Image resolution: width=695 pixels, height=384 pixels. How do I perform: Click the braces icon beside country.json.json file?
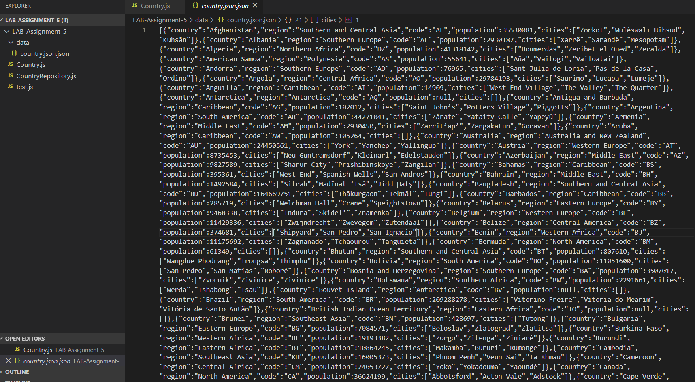[x=15, y=53]
